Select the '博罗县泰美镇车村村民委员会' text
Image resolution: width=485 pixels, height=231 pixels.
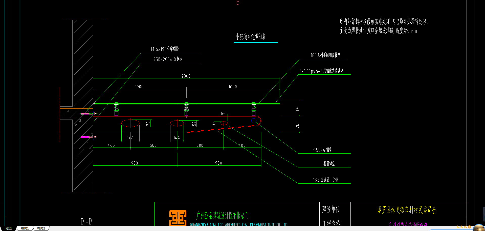(407, 210)
